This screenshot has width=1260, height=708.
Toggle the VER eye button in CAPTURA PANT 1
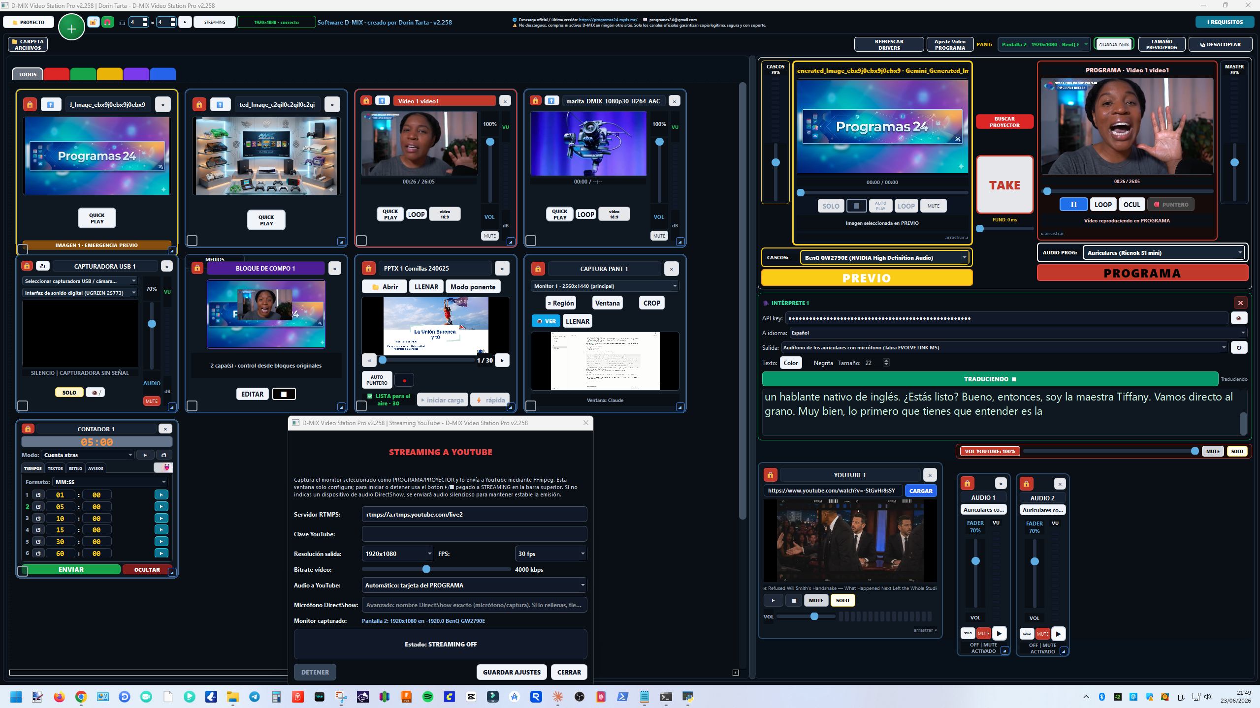(546, 321)
